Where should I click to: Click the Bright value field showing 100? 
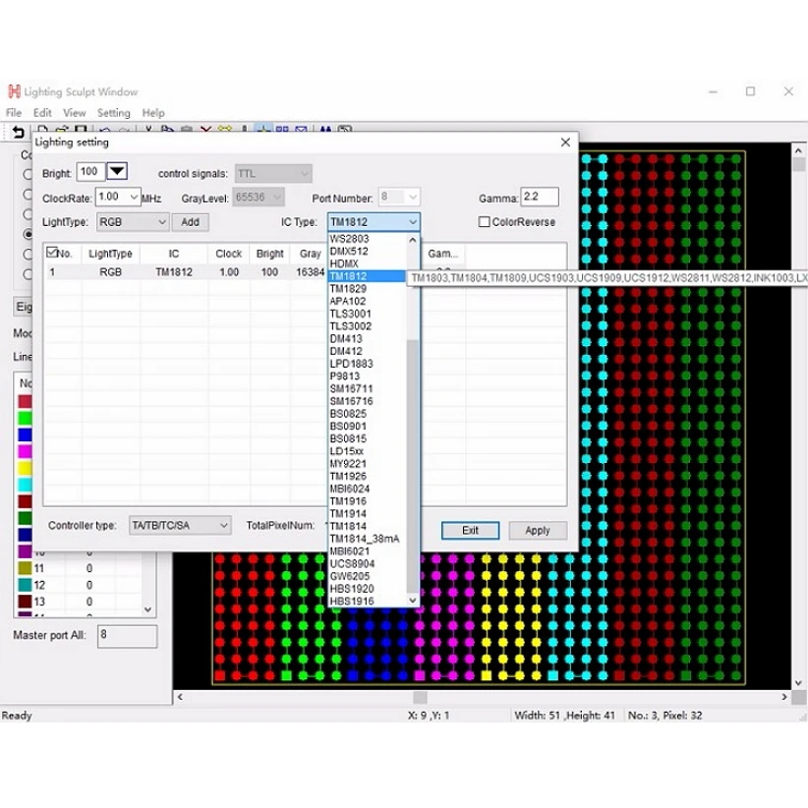point(90,171)
